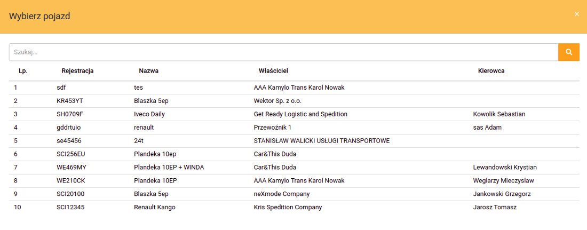Click the Rejestracja column header
Viewport: 587px width, 230px height.
(x=77, y=71)
